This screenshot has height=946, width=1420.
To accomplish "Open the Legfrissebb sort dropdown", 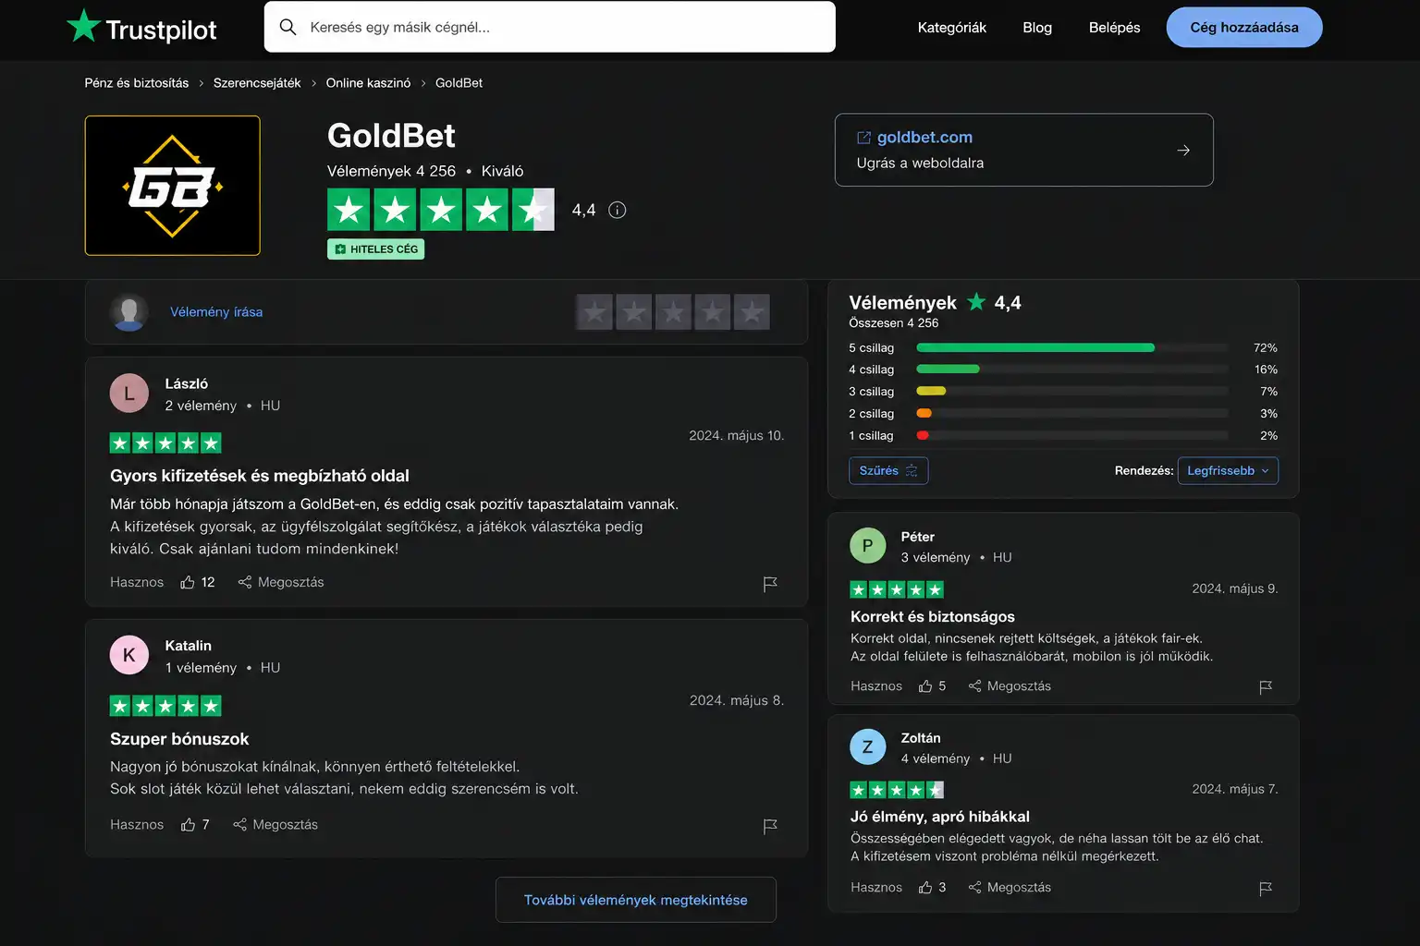I will point(1228,471).
